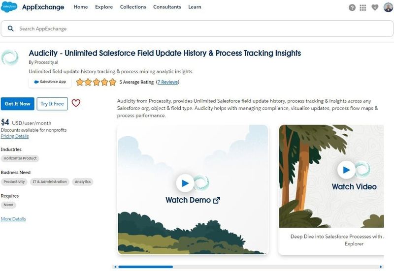
Task: Select the IT & Administration tag
Action: click(50, 181)
